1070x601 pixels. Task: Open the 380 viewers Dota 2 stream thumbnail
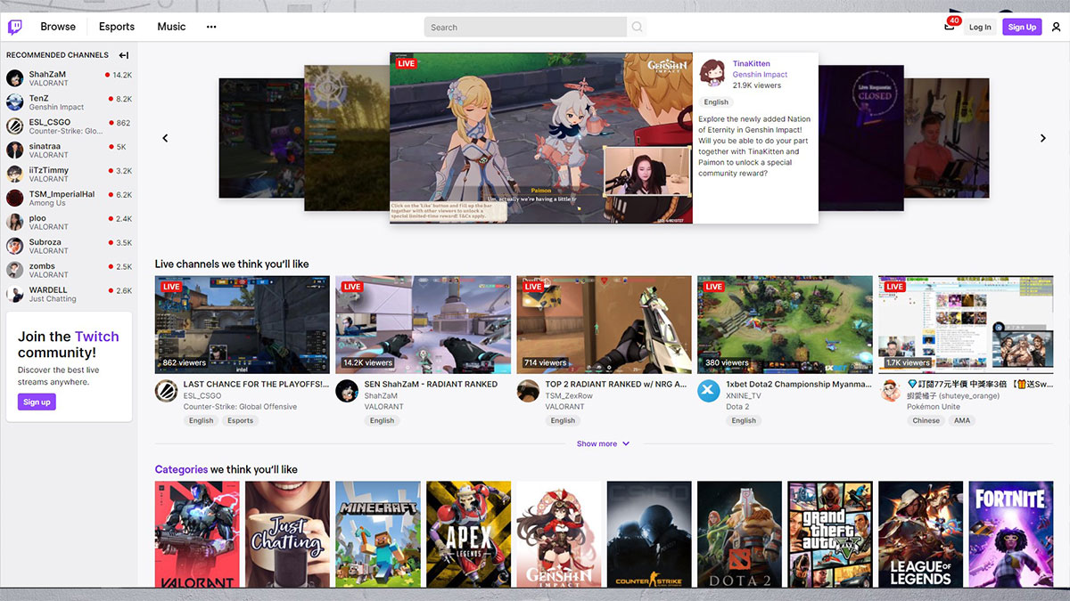coord(786,324)
